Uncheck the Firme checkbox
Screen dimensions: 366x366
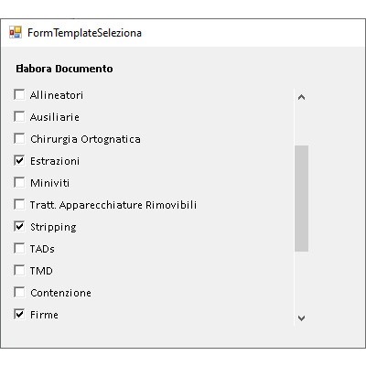pos(19,314)
